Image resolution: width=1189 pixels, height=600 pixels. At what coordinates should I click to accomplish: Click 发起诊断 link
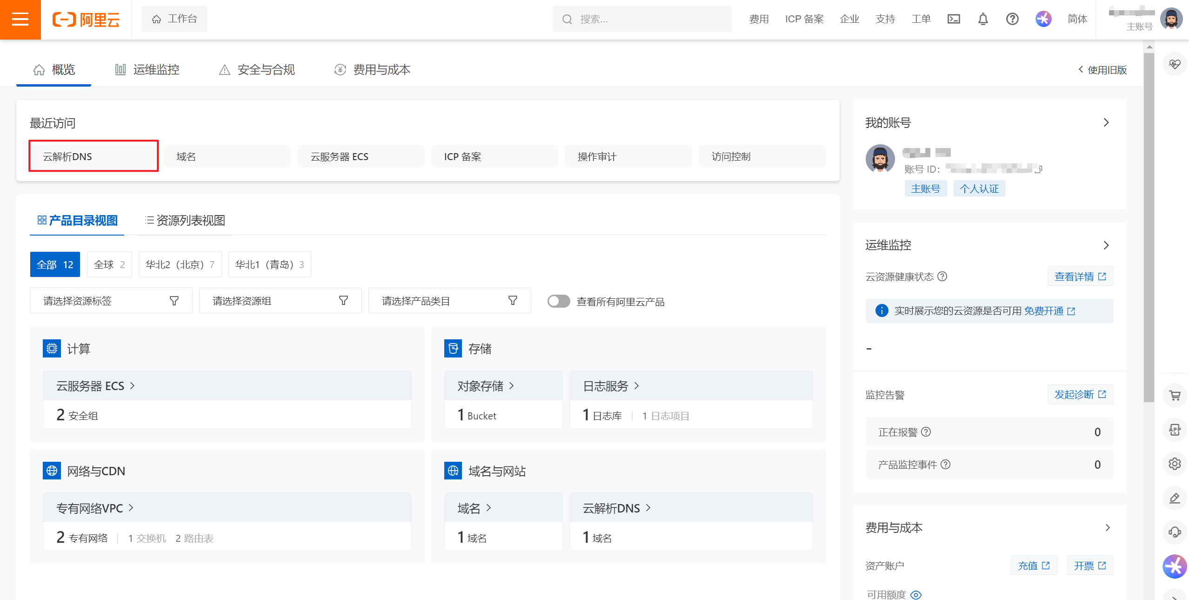(1080, 394)
